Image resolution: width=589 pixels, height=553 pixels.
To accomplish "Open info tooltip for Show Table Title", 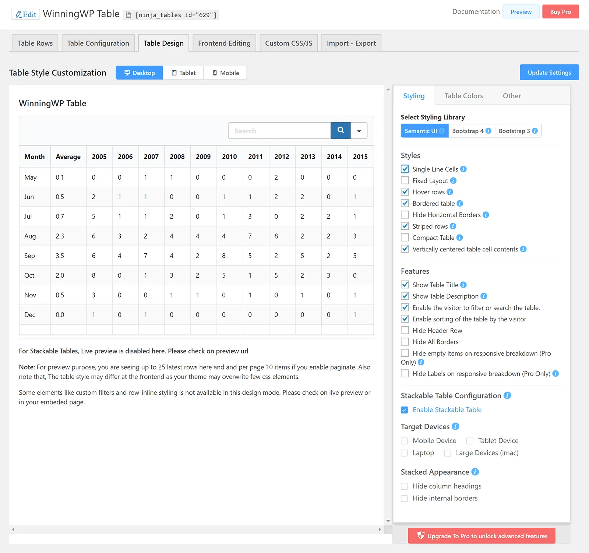I will tap(463, 285).
